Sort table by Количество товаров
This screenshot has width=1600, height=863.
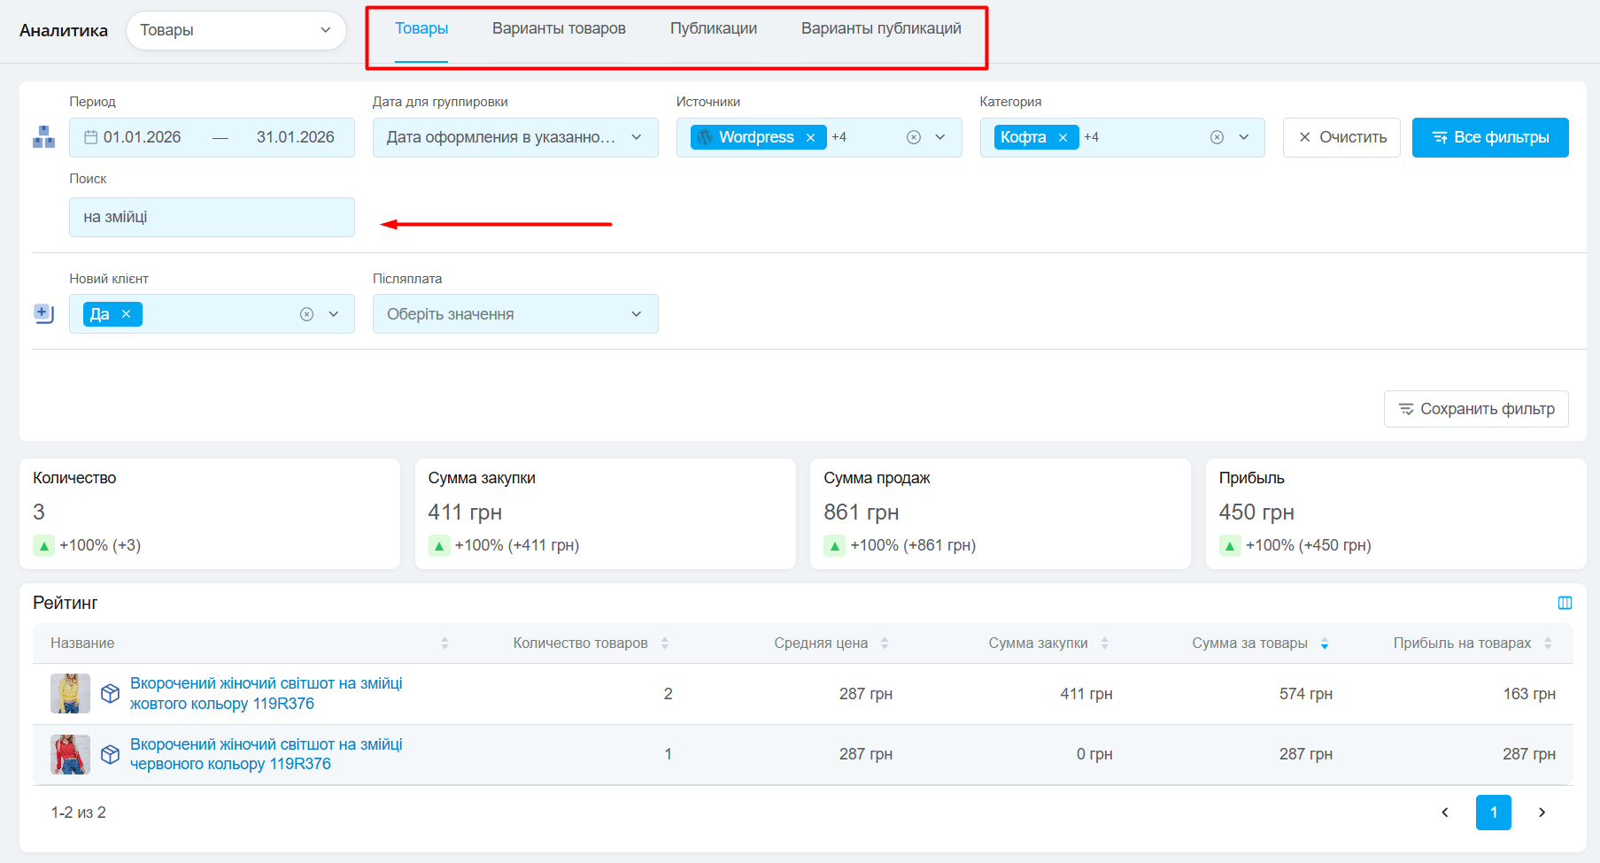(664, 643)
